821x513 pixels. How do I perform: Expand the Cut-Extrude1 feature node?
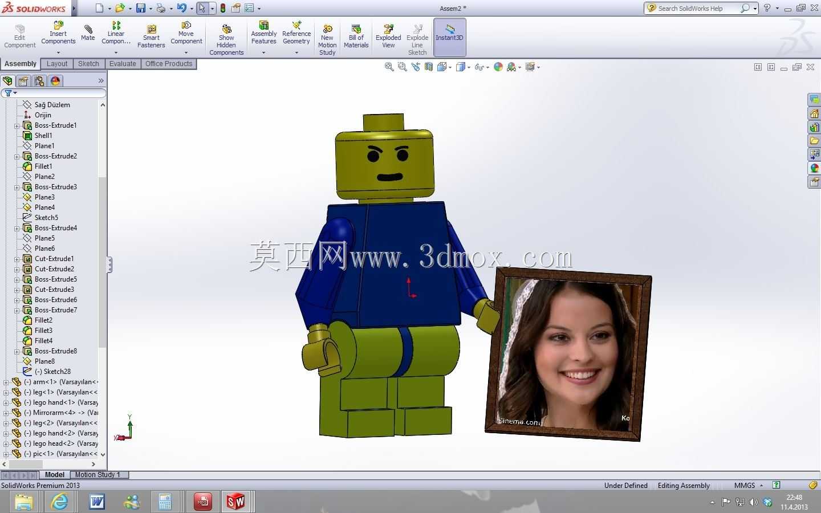click(x=17, y=259)
